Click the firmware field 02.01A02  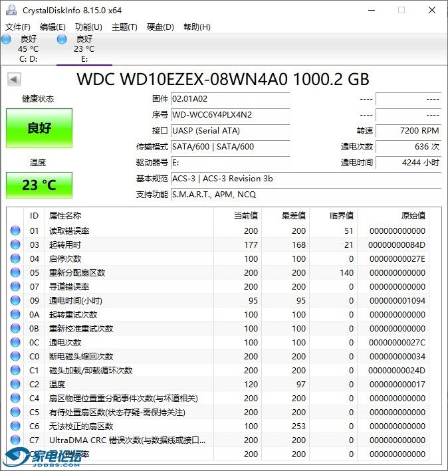230,99
